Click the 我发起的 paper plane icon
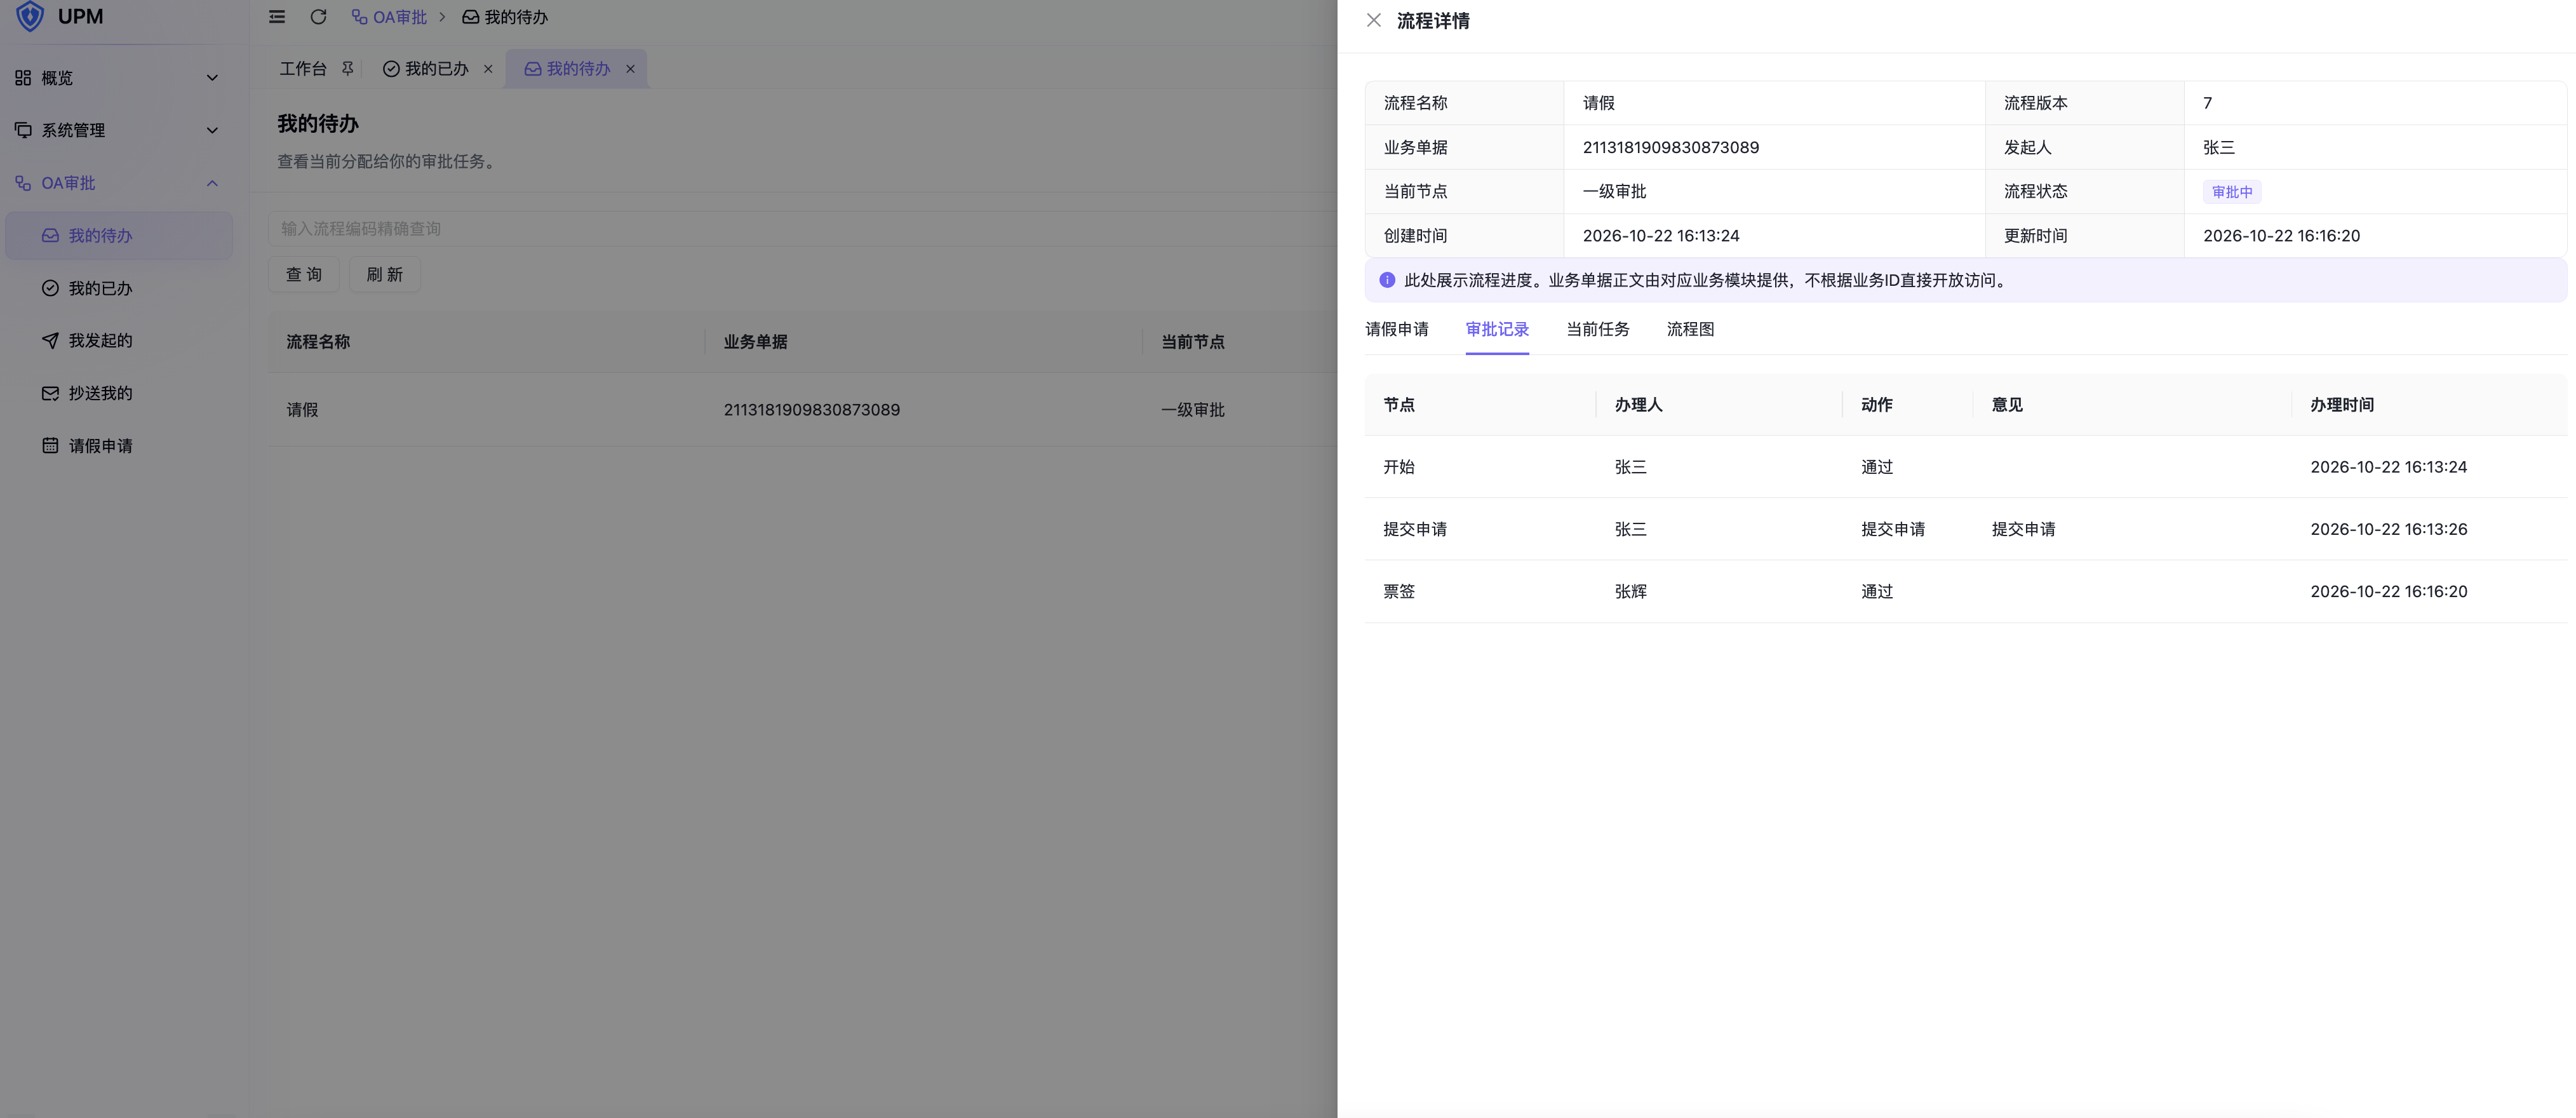2576x1118 pixels. (x=50, y=341)
